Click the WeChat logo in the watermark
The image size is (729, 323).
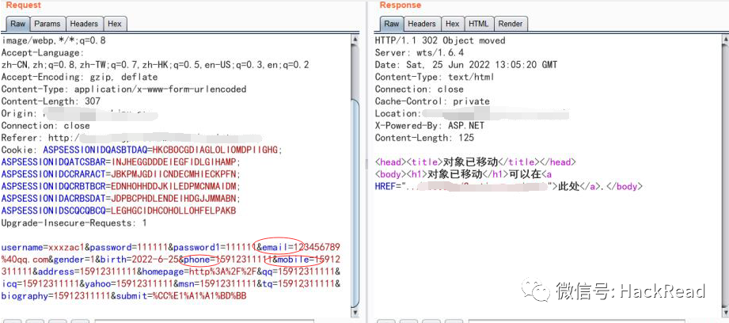pos(541,291)
